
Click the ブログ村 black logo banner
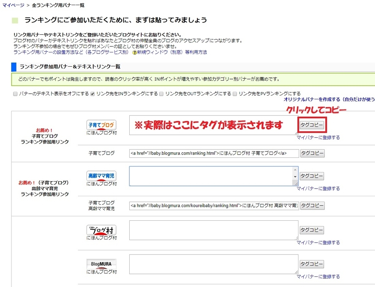[101, 230]
